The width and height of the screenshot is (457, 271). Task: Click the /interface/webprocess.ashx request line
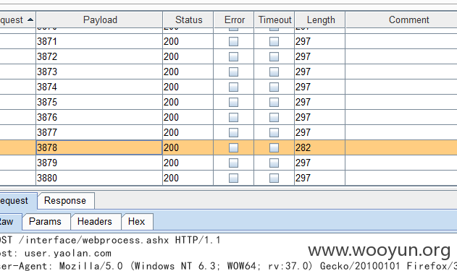(x=110, y=240)
